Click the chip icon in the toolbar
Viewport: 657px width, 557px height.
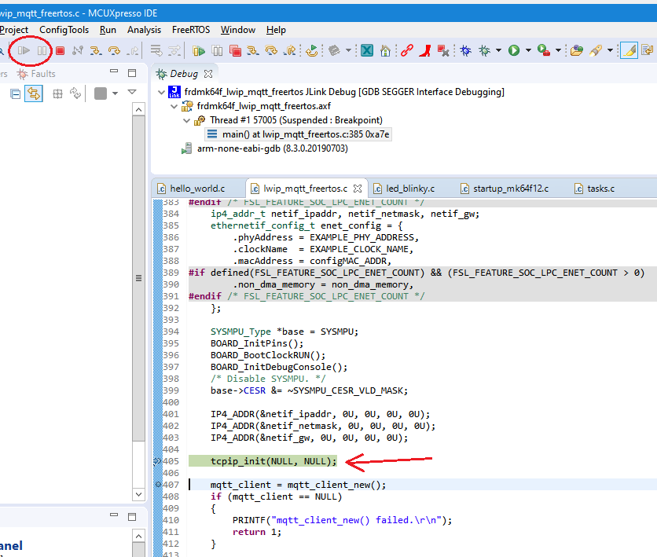[x=334, y=51]
